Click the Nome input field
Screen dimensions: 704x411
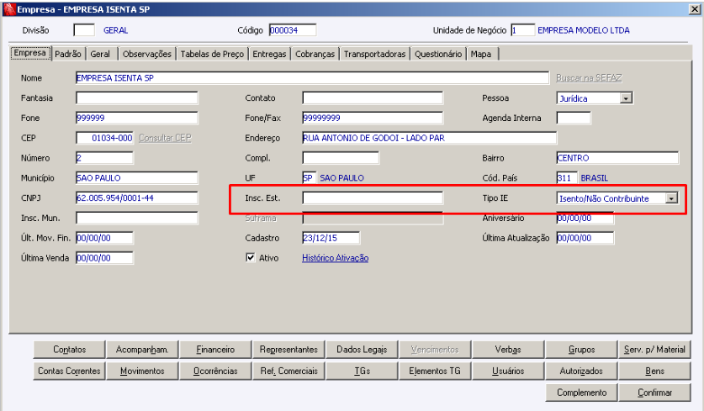[312, 77]
